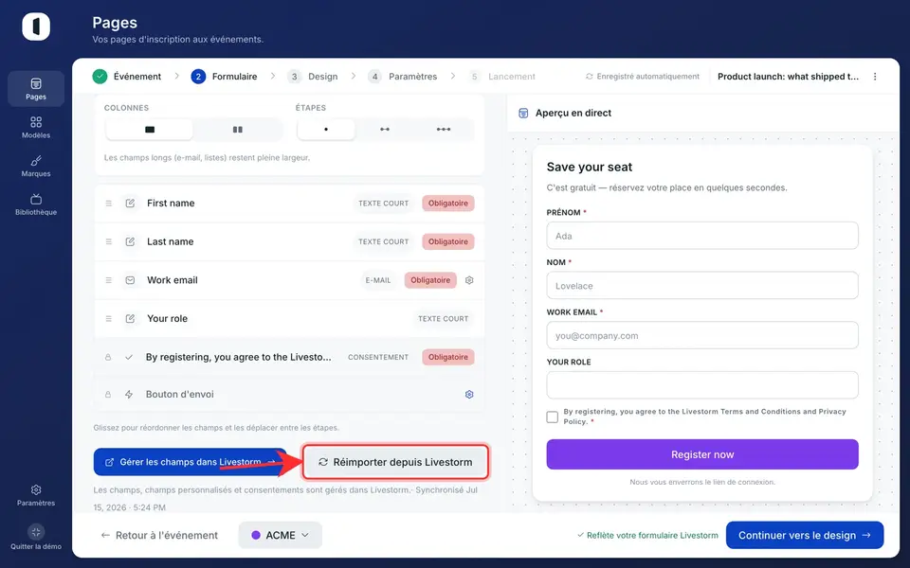The image size is (910, 568).
Task: Click the lock icon on Bouton d'envoi row
Action: click(108, 394)
